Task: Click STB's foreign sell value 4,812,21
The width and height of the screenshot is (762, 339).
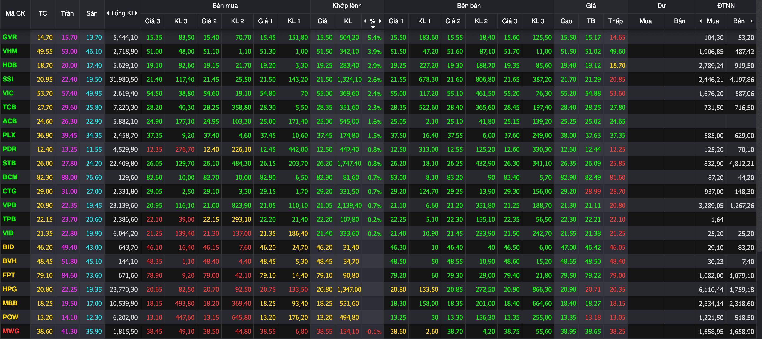Action: pos(742,164)
